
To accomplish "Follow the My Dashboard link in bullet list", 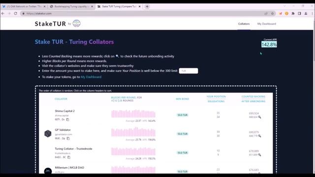I will pos(91,77).
